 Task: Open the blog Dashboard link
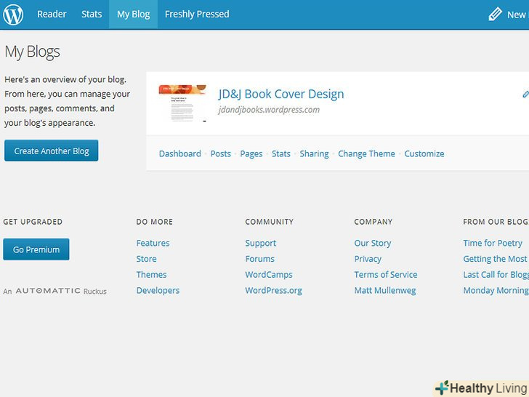pyautogui.click(x=179, y=153)
